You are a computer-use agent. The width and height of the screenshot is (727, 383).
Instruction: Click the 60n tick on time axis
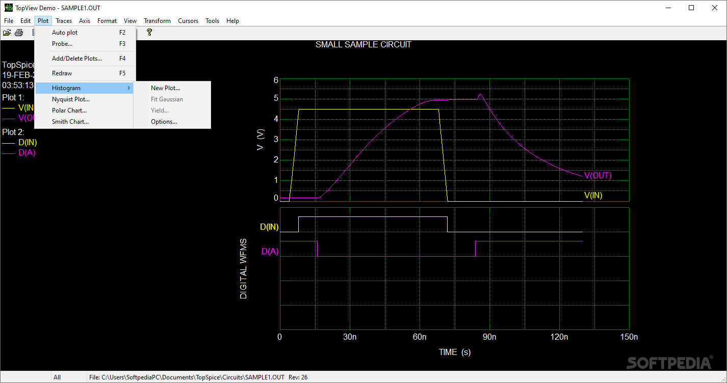pyautogui.click(x=420, y=337)
